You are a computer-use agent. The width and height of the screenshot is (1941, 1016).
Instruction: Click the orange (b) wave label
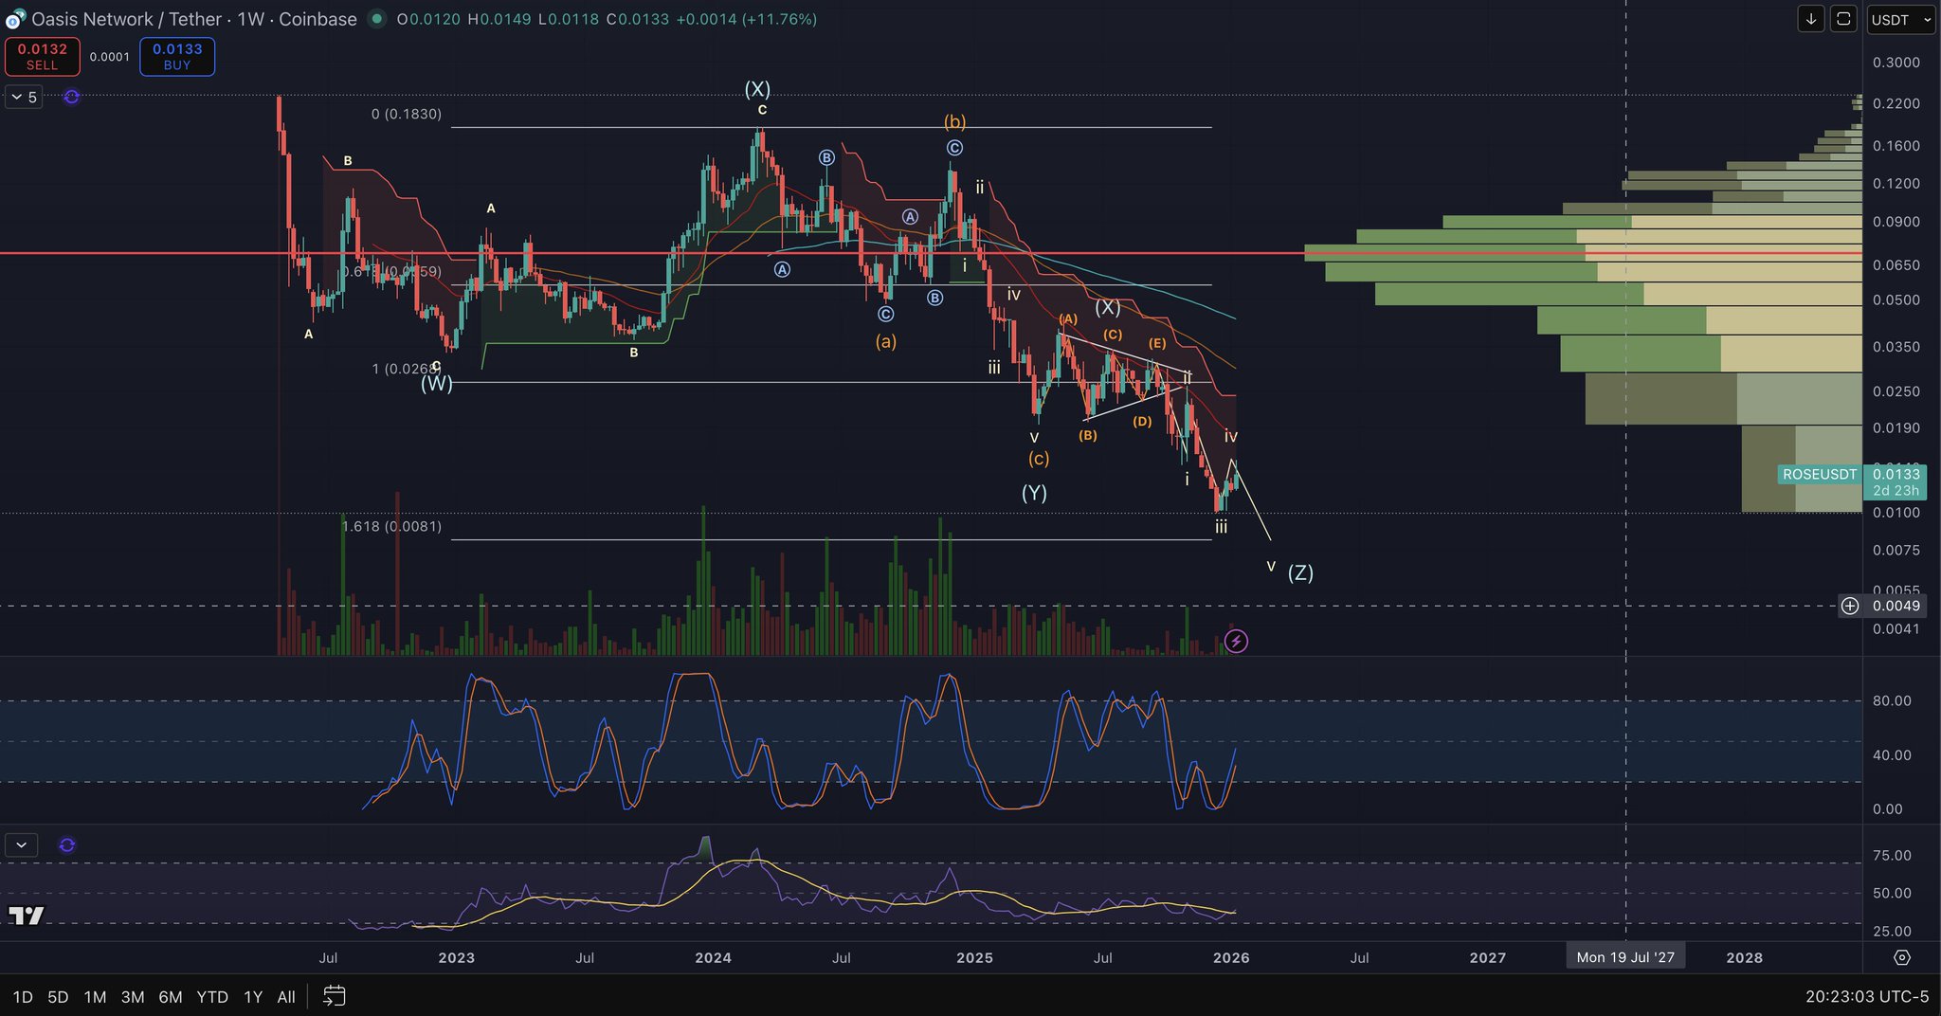pos(954,121)
